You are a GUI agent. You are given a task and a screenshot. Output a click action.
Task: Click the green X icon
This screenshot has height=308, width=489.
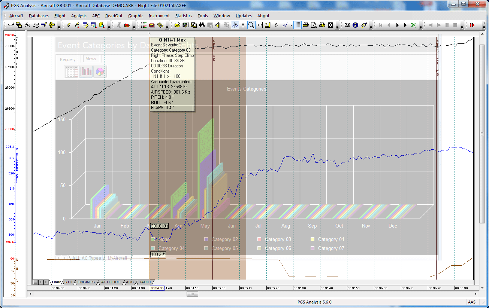pos(413,25)
